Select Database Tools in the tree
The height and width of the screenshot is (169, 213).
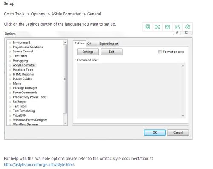(23, 70)
